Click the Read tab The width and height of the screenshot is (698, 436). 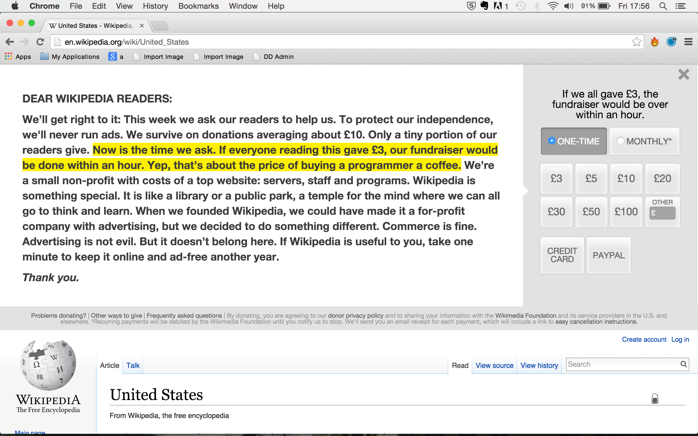460,365
